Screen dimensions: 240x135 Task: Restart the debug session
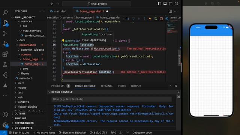point(156,19)
